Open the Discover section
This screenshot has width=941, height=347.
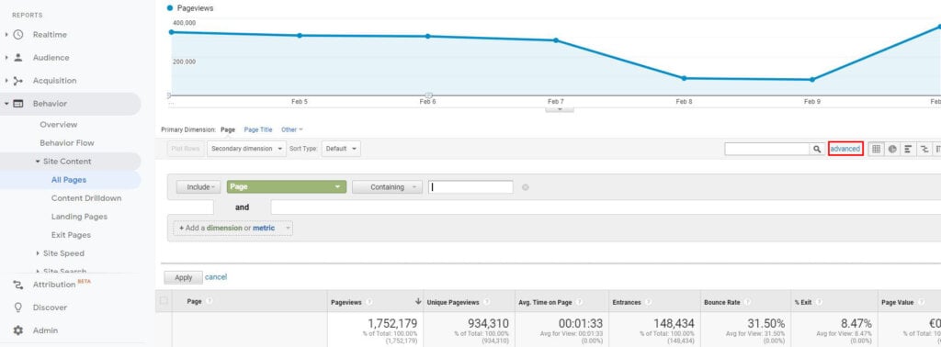(50, 308)
